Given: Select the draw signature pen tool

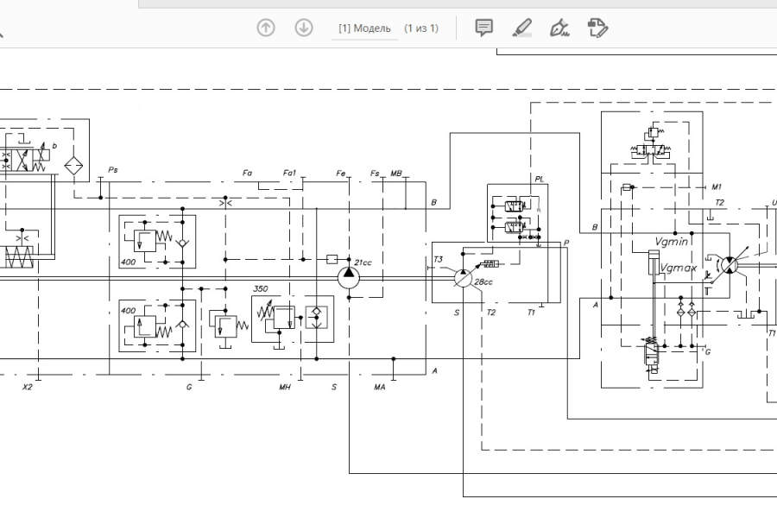Looking at the screenshot, I should click(559, 28).
